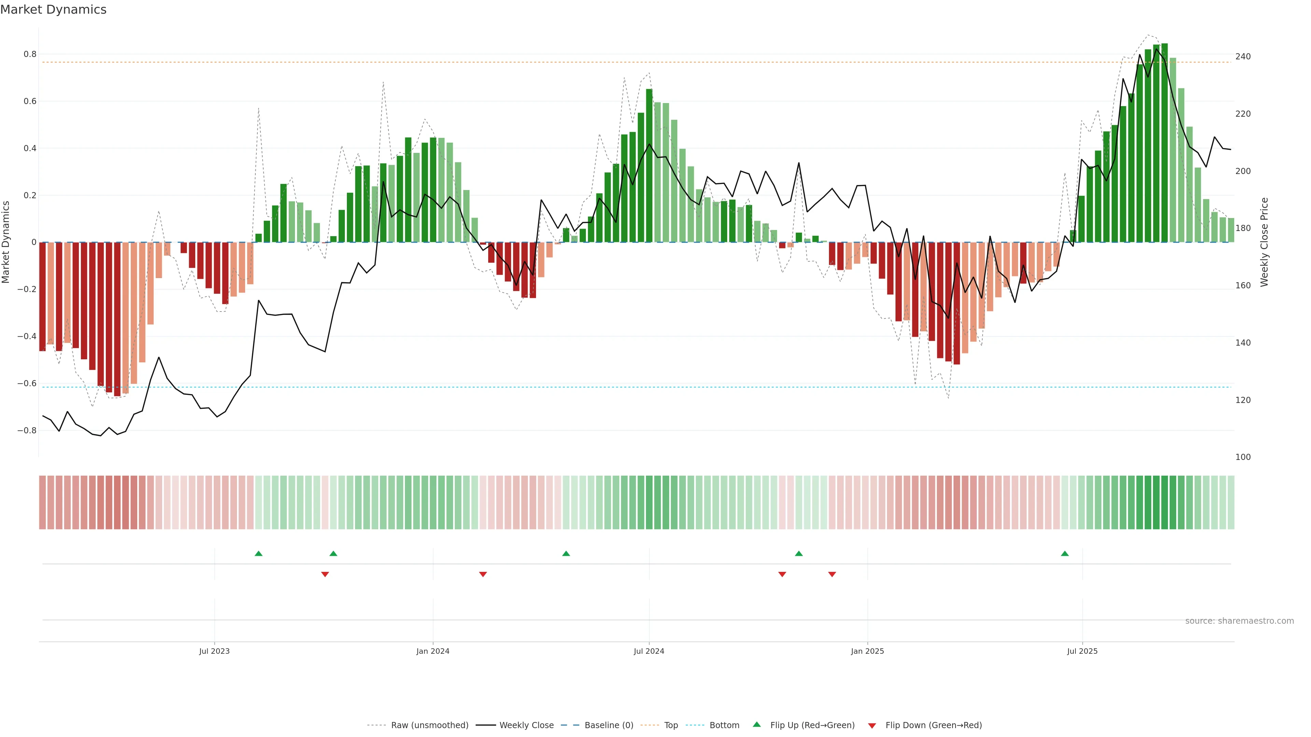Click the Weekly Close Price axis title
Viewport: 1311px width, 737px height.
coord(1265,242)
